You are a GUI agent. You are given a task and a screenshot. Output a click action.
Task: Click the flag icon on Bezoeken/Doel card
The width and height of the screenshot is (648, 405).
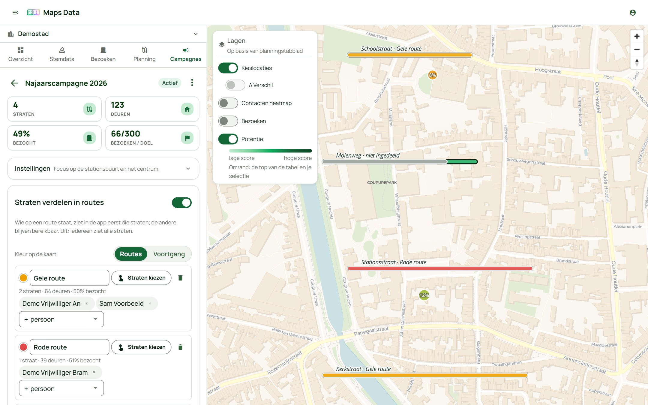187,138
